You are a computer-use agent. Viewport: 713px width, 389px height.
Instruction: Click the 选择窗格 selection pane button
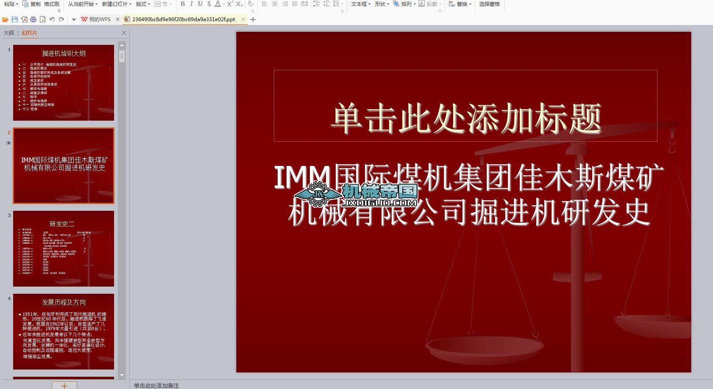(490, 5)
